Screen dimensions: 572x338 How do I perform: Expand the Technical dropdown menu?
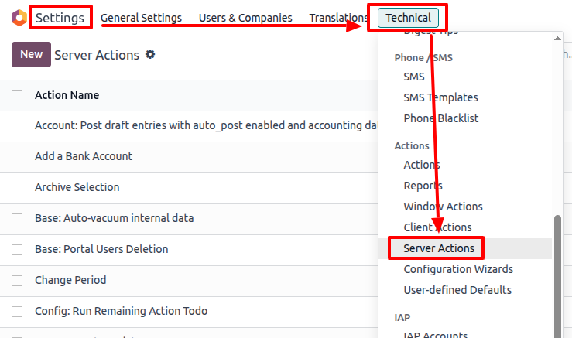click(x=408, y=18)
